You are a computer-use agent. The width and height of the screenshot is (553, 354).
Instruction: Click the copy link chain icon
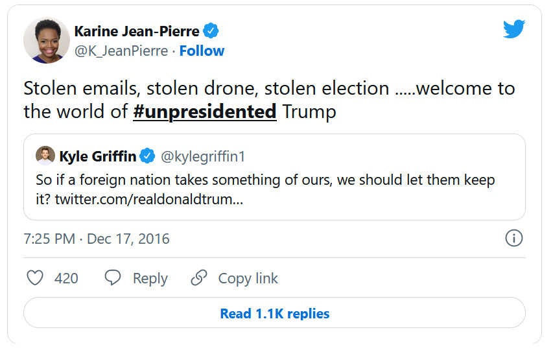point(198,278)
